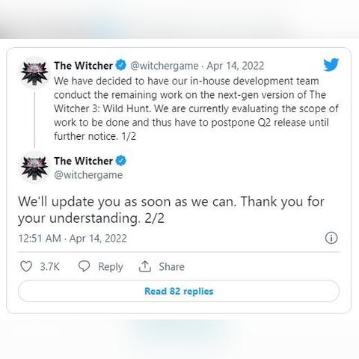Open Read 82 replies button
The width and height of the screenshot is (359, 359).
179,291
